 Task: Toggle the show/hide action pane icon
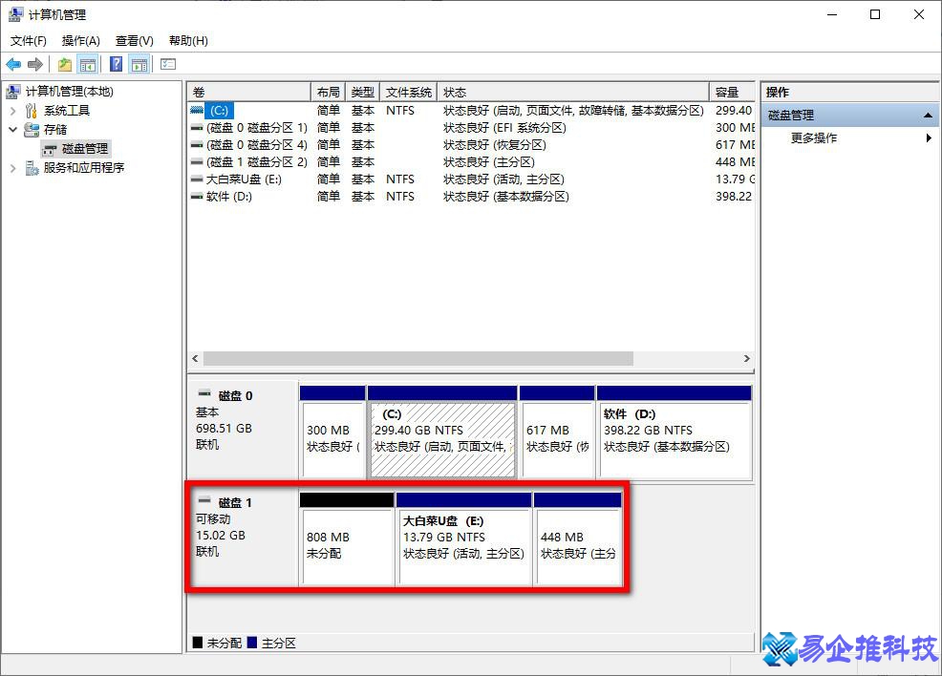(x=139, y=64)
